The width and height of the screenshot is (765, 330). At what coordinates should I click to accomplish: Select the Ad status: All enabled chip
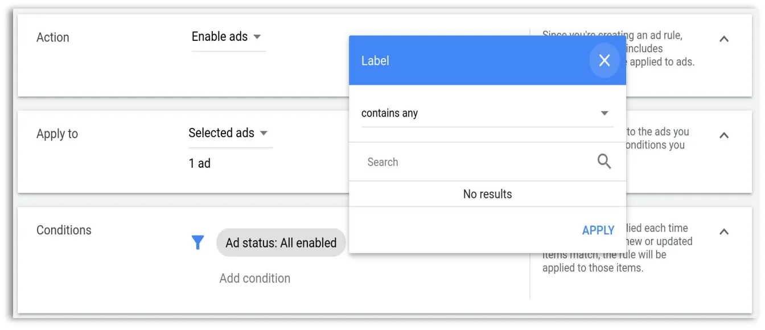[x=281, y=243]
